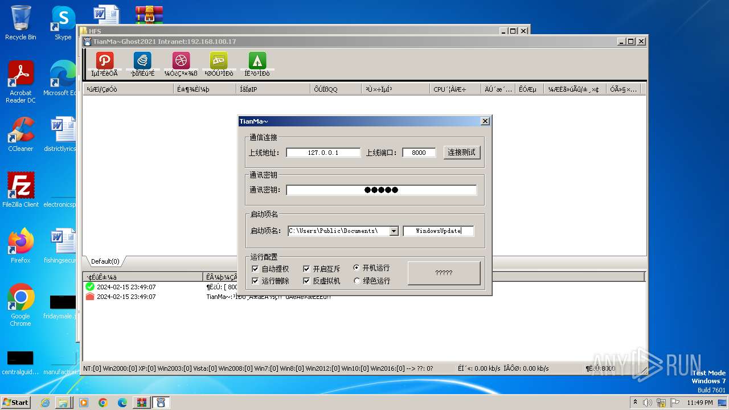Open the Start menu
Image resolution: width=729 pixels, height=410 pixels.
click(x=16, y=403)
